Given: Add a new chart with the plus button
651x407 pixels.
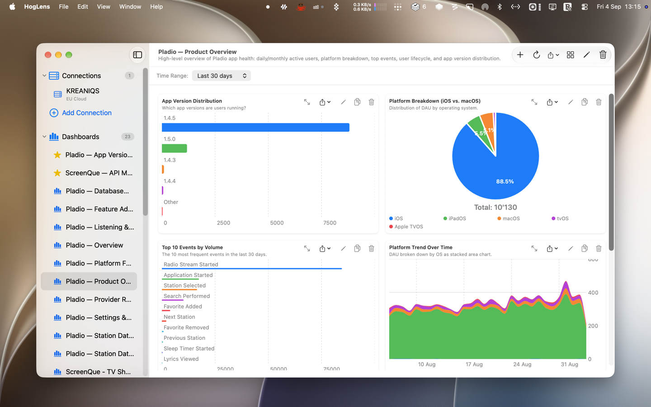Looking at the screenshot, I should point(520,55).
